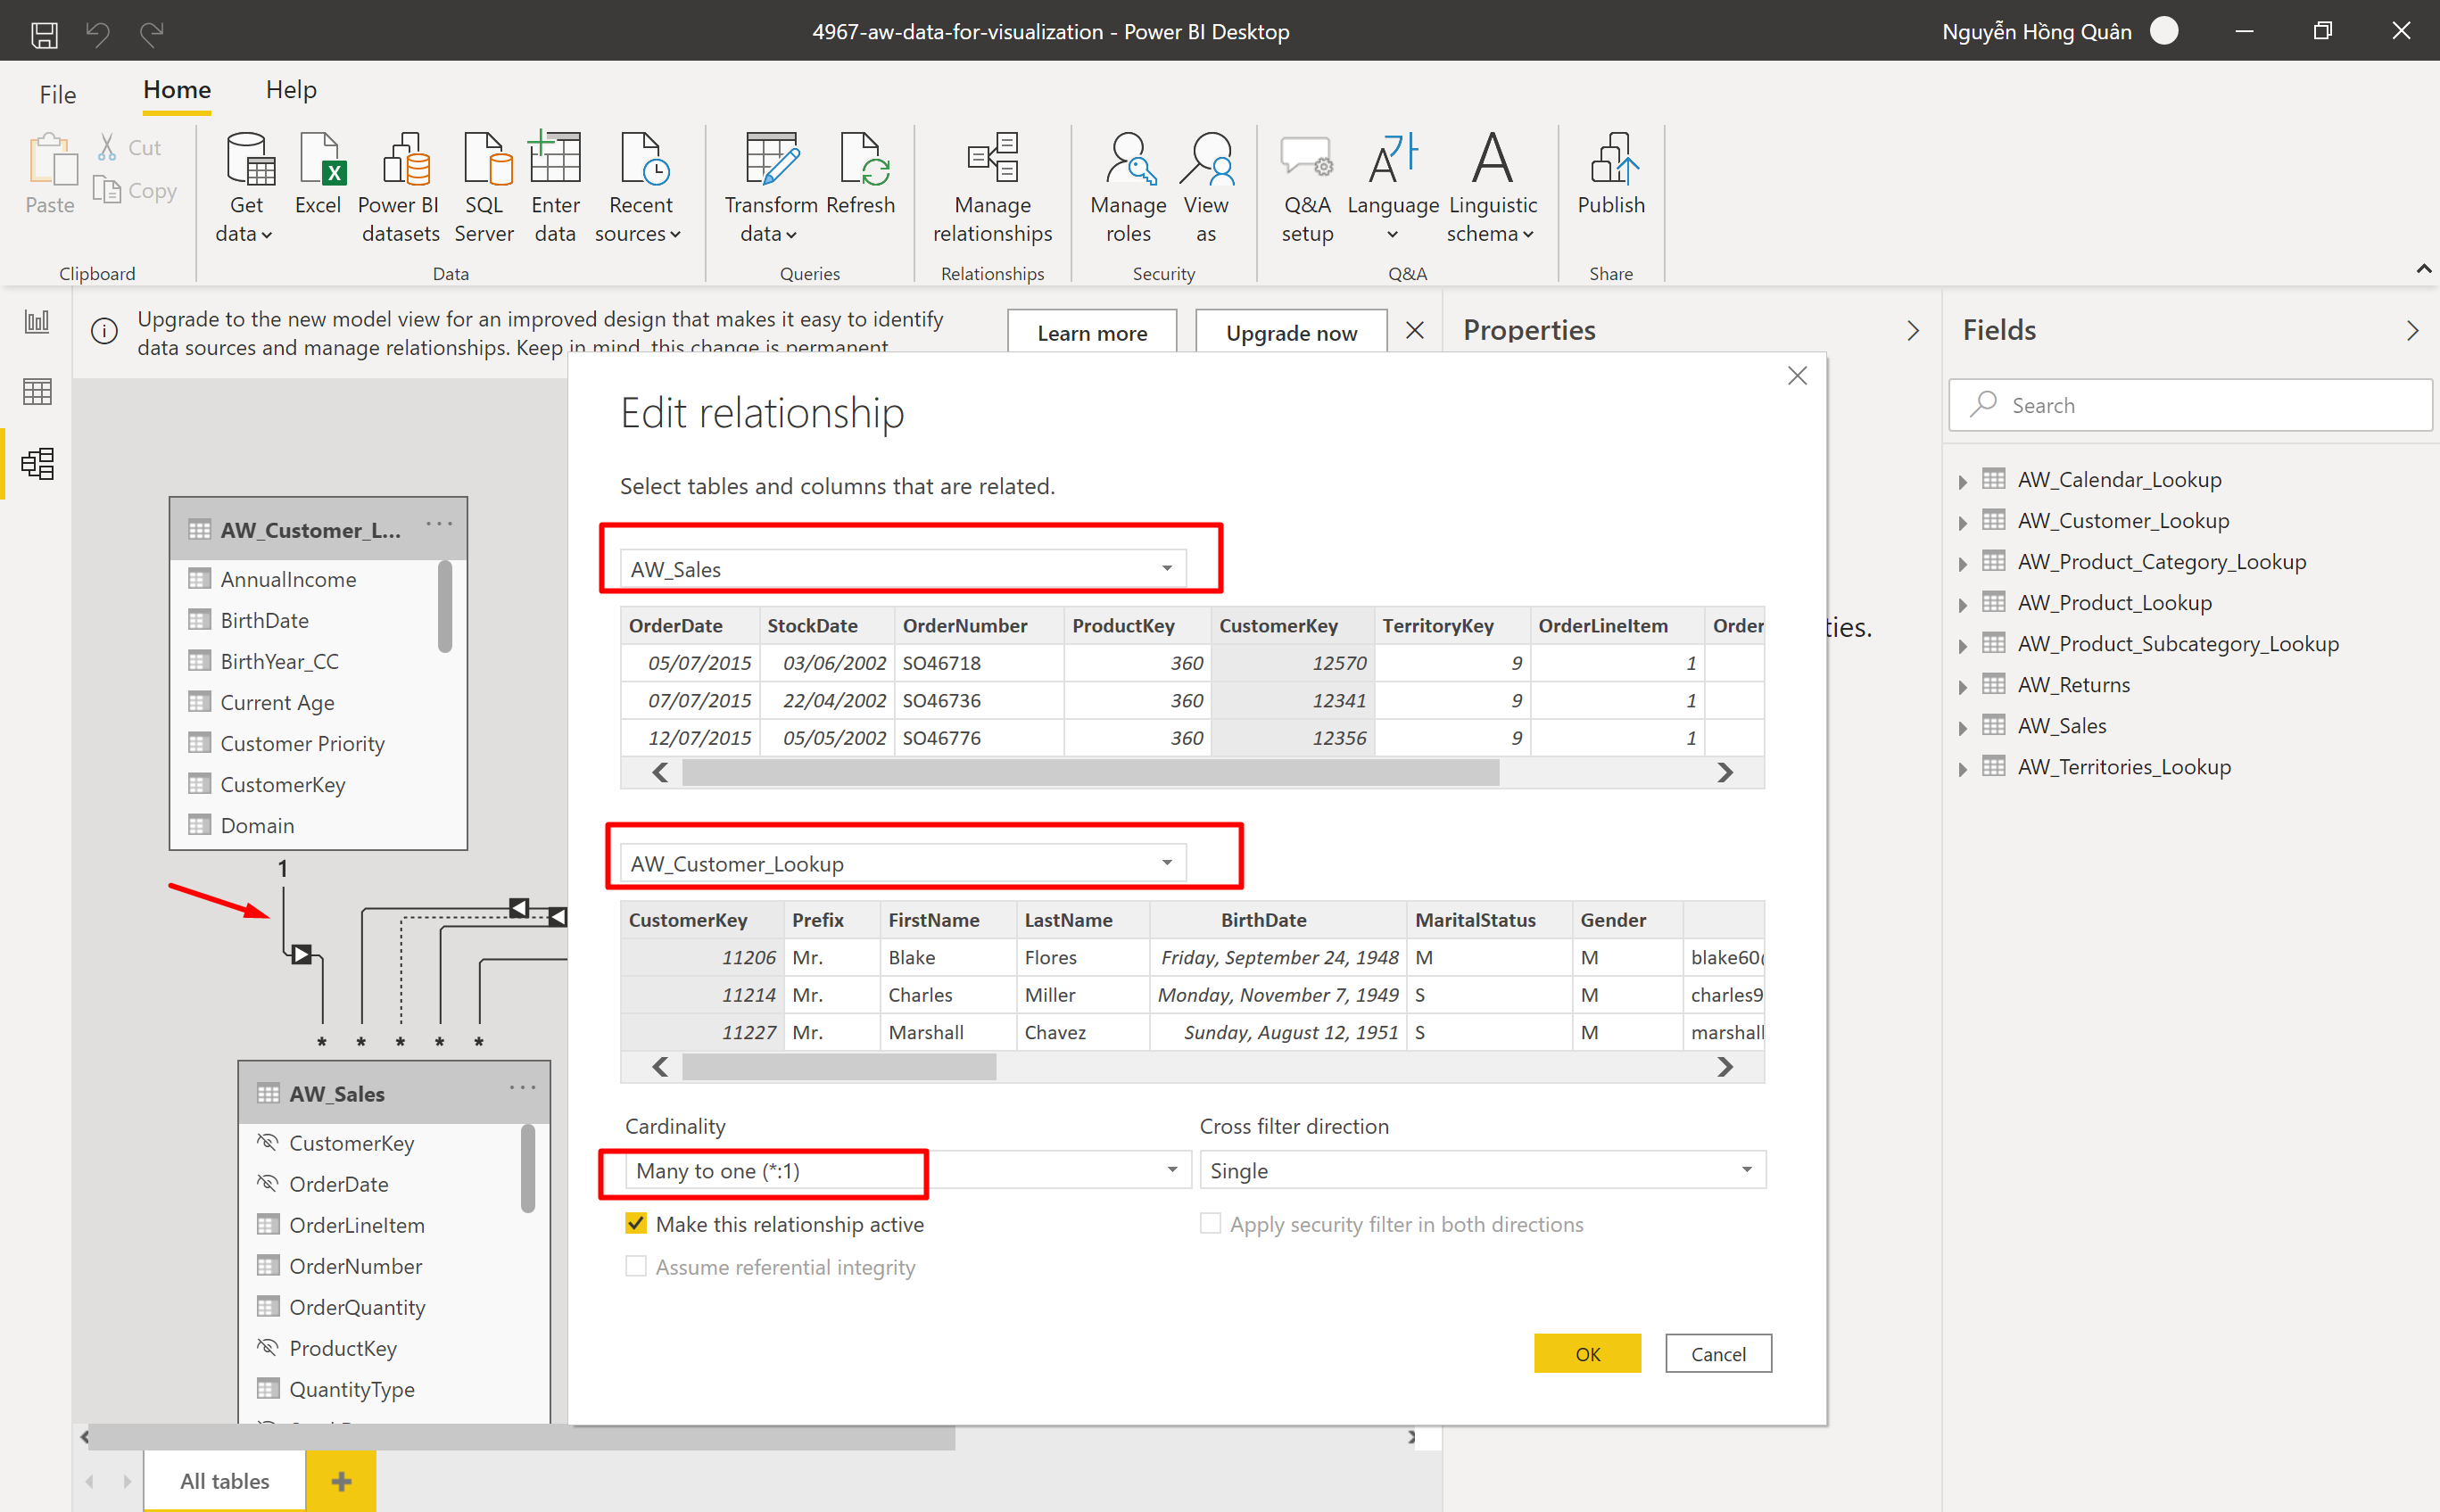This screenshot has width=2440, height=1512.
Task: Select the Help ribbon tab
Action: [291, 90]
